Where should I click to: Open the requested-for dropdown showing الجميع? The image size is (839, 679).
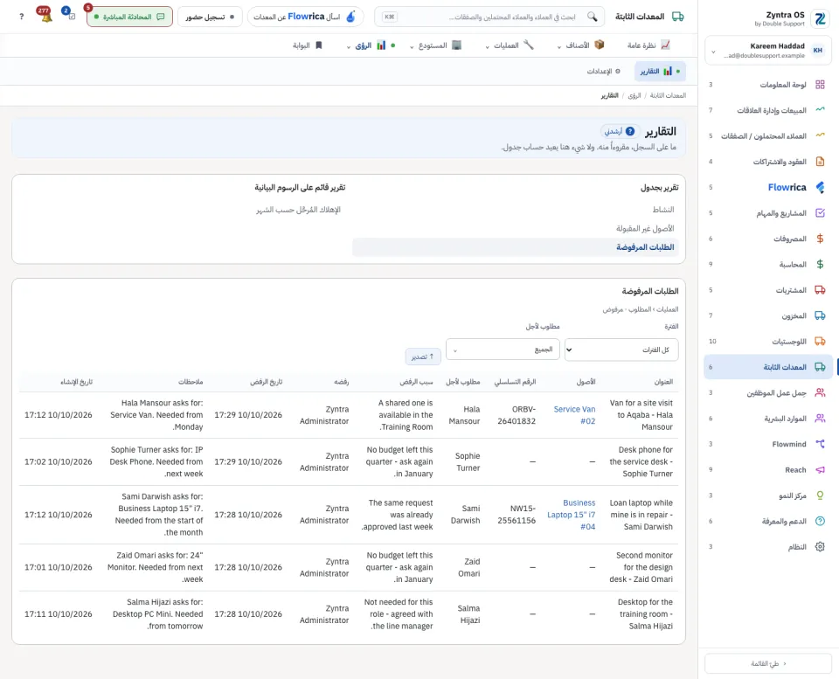(x=503, y=350)
